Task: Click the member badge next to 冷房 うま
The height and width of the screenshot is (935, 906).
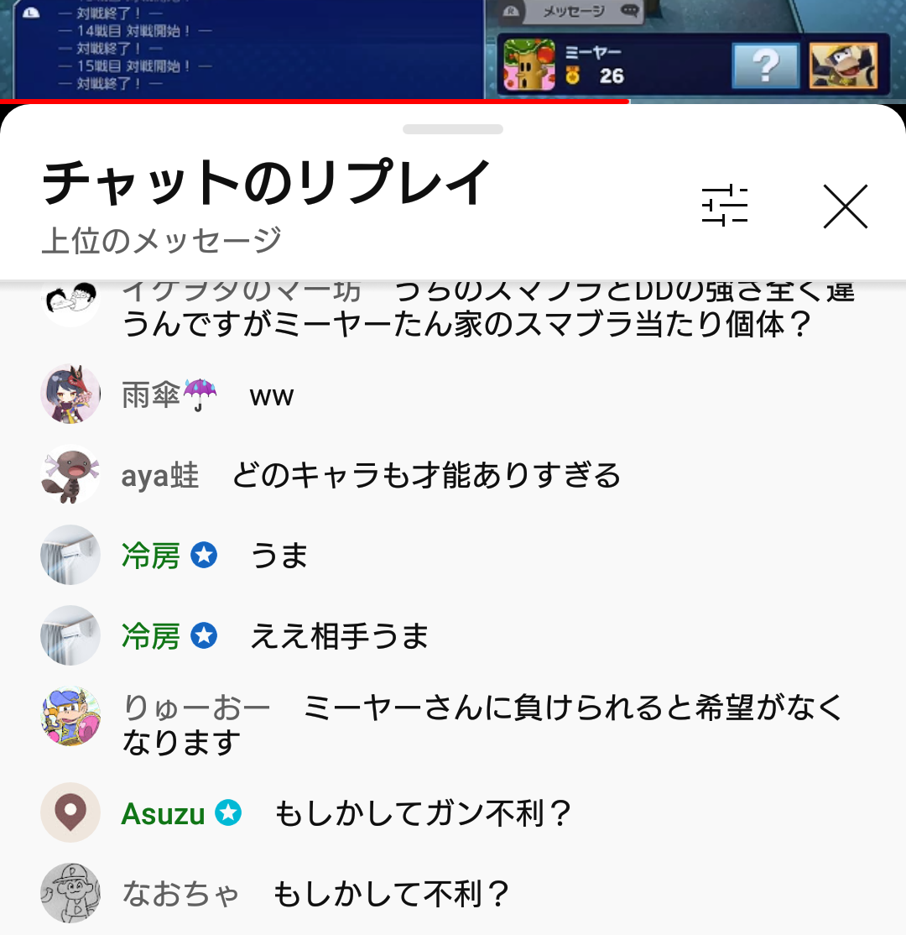Action: point(204,555)
